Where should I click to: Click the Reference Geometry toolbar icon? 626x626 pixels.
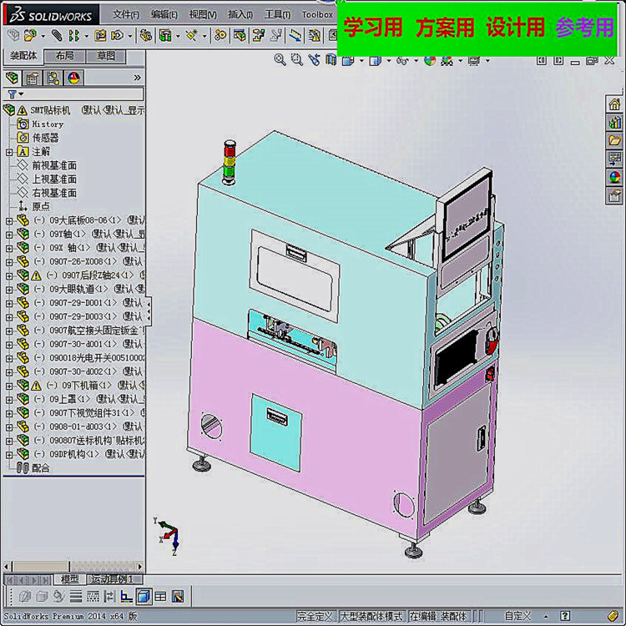click(x=192, y=36)
